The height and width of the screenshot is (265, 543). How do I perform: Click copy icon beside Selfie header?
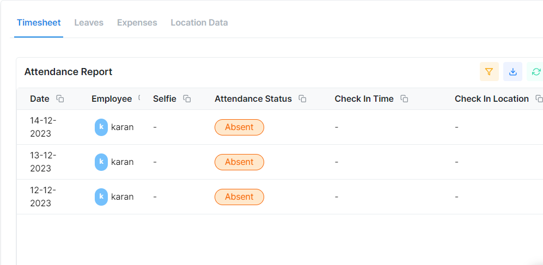pyautogui.click(x=187, y=99)
